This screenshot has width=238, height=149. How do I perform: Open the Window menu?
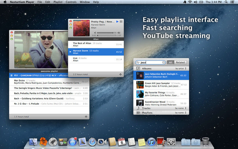coord(85,2)
